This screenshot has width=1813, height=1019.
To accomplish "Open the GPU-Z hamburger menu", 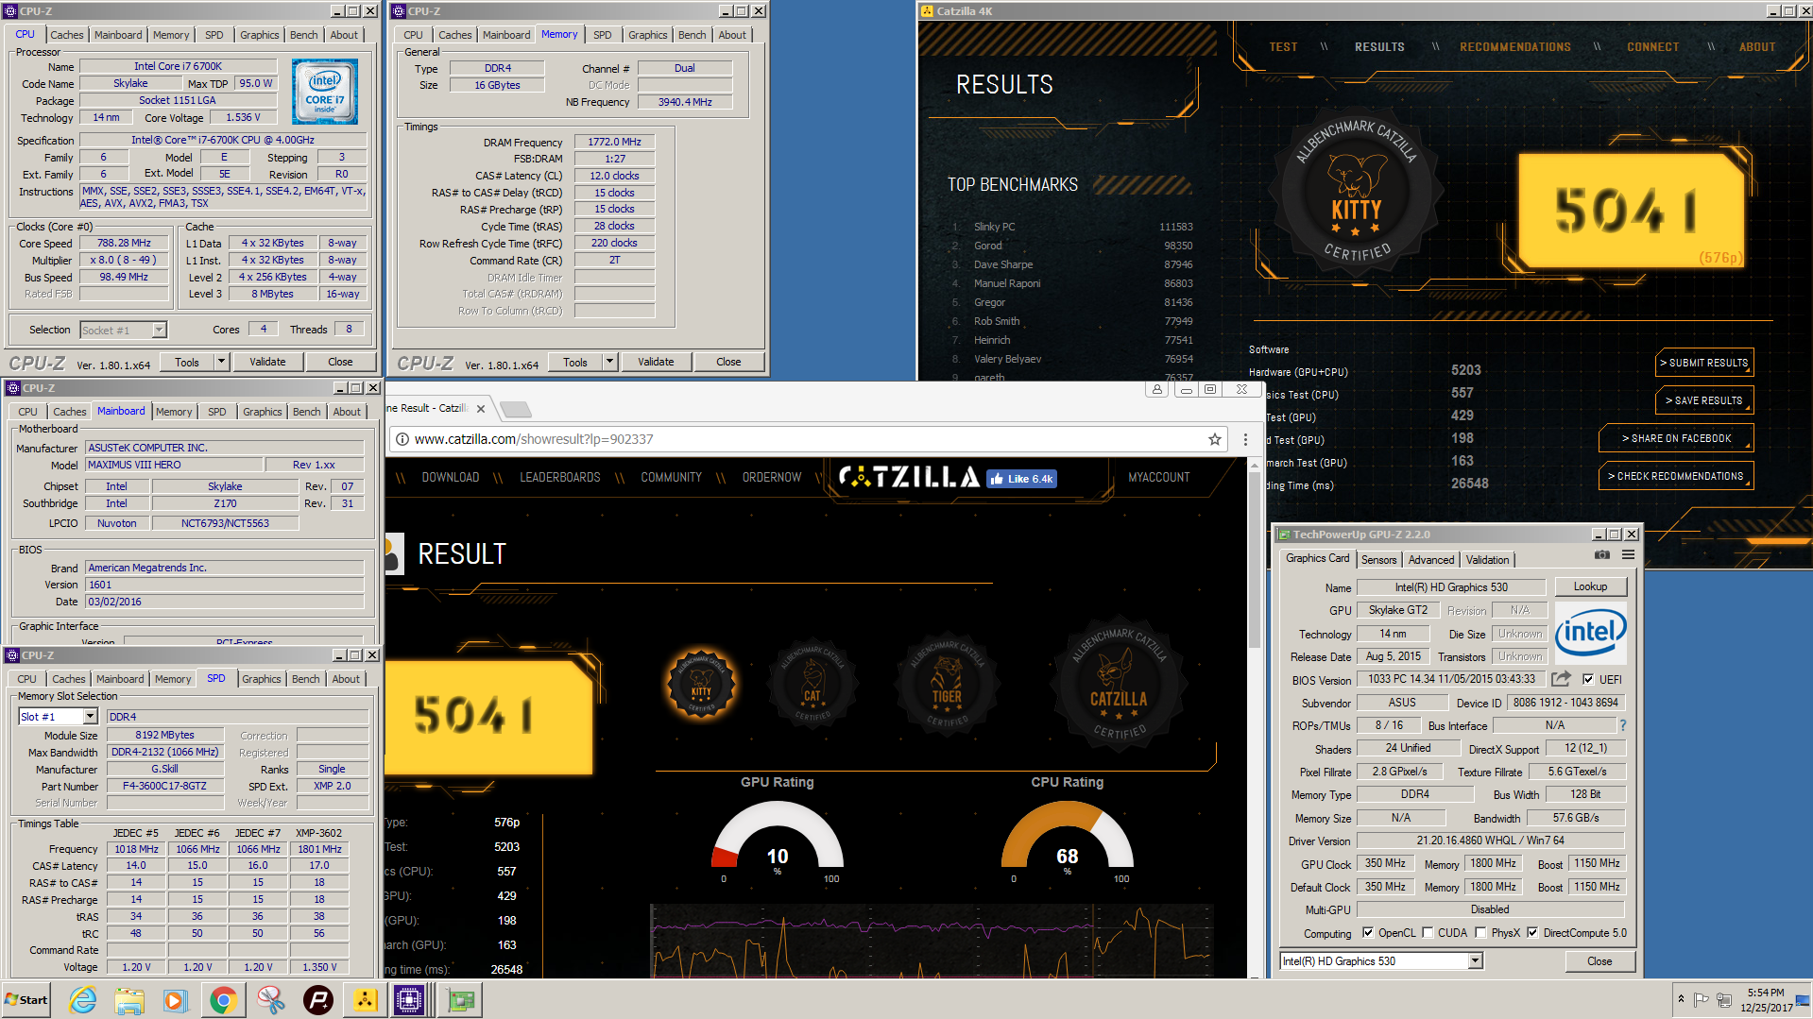I will coord(1628,554).
